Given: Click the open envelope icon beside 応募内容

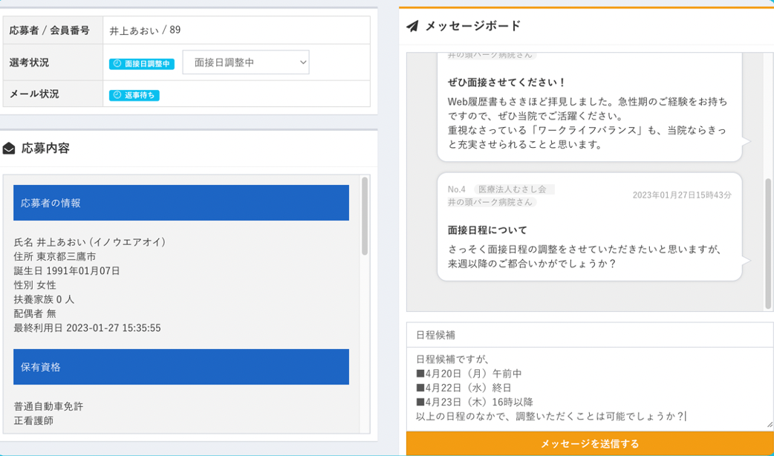Looking at the screenshot, I should [x=9, y=149].
